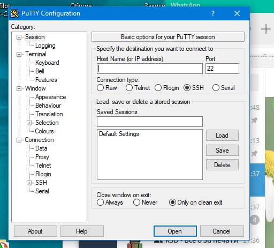This screenshot has height=248, width=274.
Task: Open the Translation settings category
Action: tap(49, 114)
